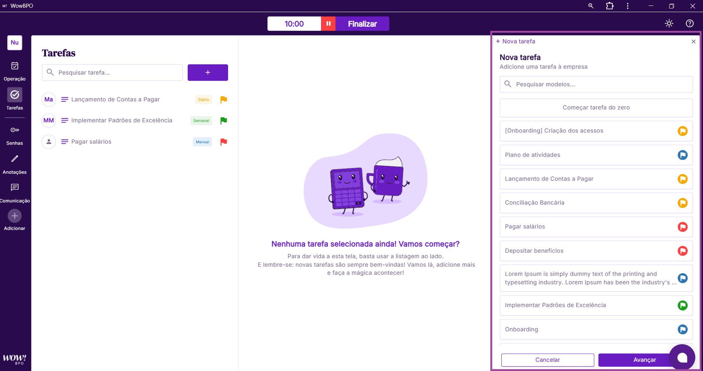Select Começar tarefa do zero option
703x371 pixels.
pos(596,108)
